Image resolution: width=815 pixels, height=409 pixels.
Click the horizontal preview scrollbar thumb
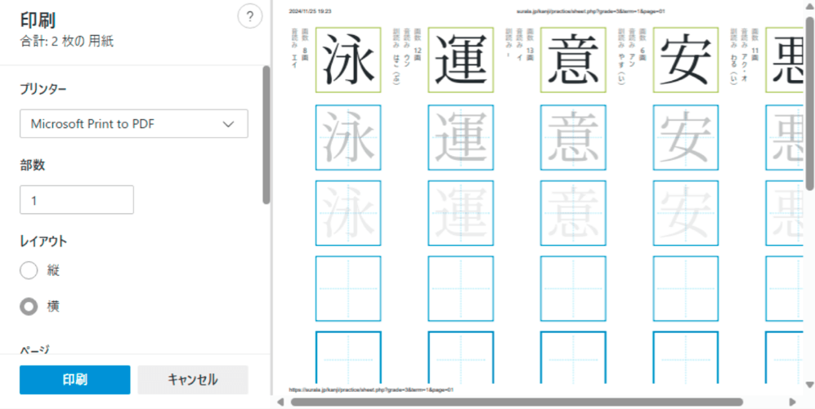515,402
